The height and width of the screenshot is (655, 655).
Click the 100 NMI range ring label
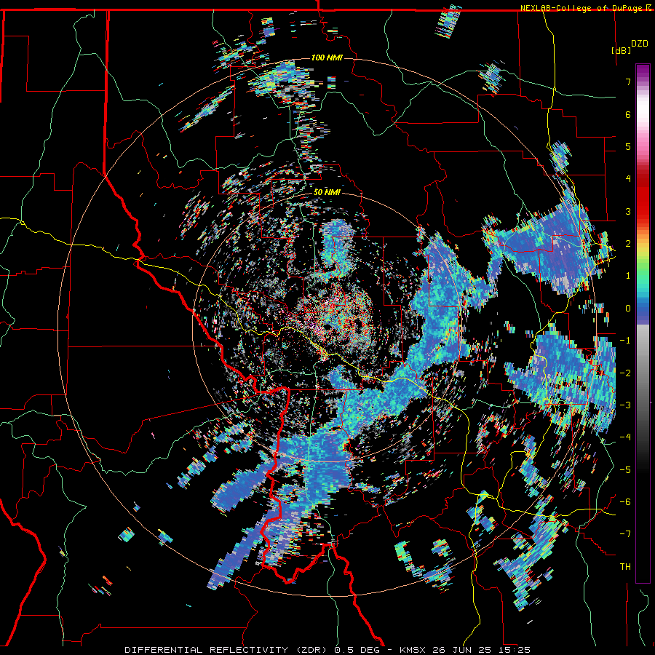[x=327, y=57]
